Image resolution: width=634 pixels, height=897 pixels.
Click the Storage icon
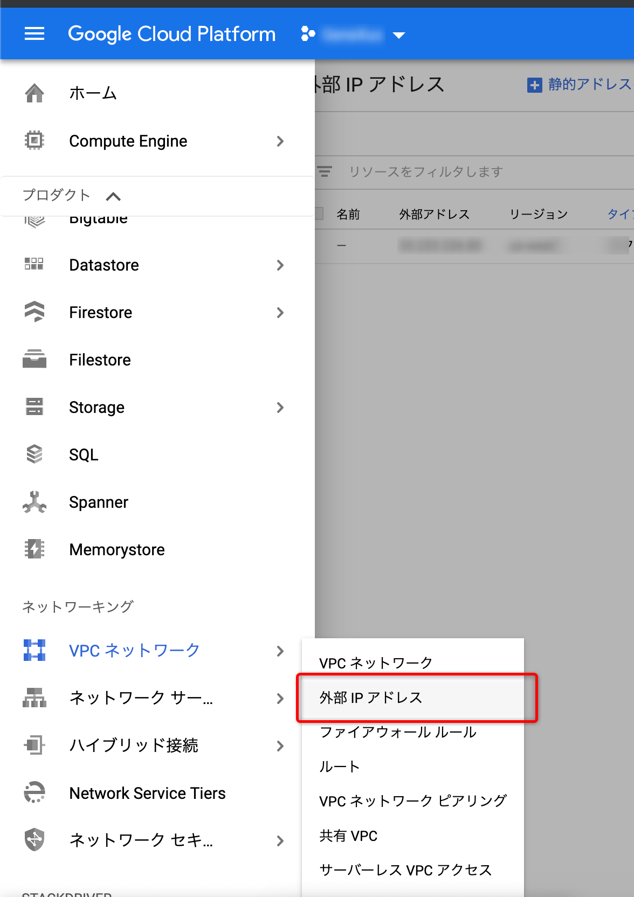click(35, 406)
